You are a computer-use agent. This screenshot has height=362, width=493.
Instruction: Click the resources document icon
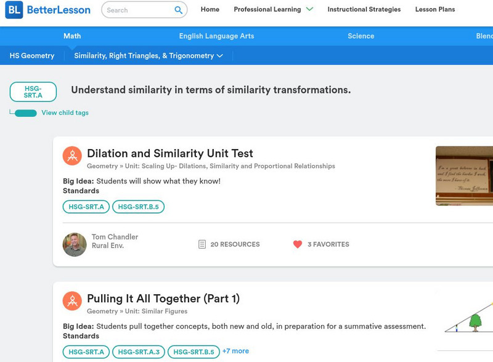[x=202, y=244]
